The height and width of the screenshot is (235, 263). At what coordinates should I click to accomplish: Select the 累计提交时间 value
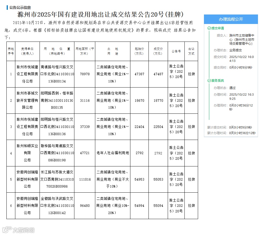240,127
